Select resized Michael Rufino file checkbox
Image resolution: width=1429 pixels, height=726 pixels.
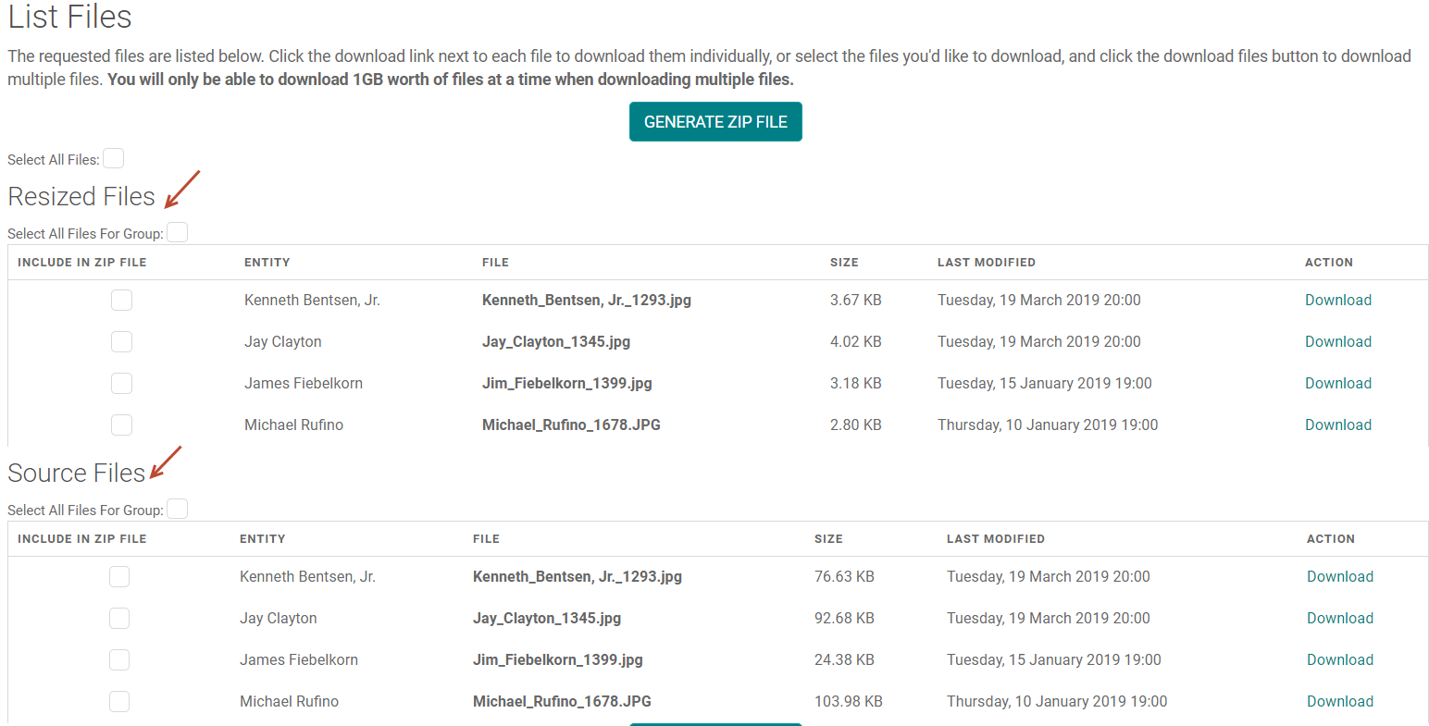121,425
